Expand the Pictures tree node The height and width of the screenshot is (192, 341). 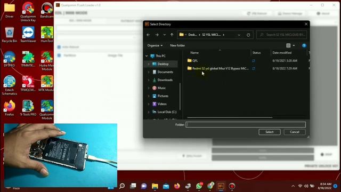pyautogui.click(x=149, y=96)
